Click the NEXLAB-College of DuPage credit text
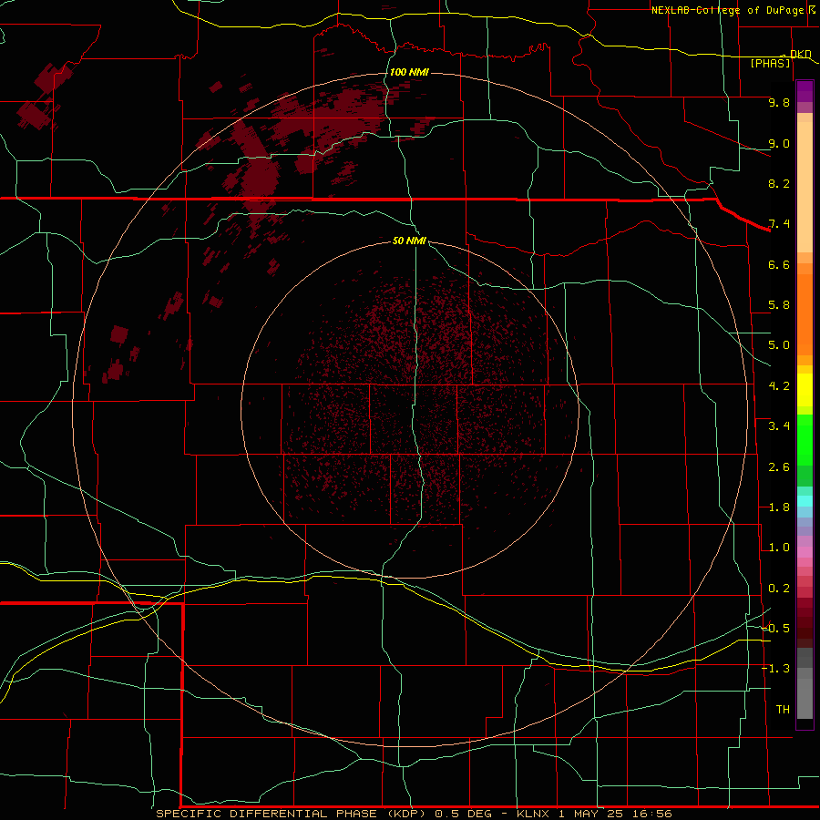The width and height of the screenshot is (820, 820). click(x=728, y=10)
